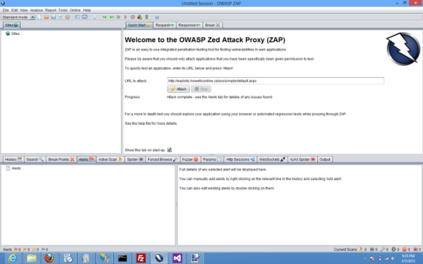Screen dimensions: 423x264
Task: Open the Output tab
Action: [x=325, y=160]
